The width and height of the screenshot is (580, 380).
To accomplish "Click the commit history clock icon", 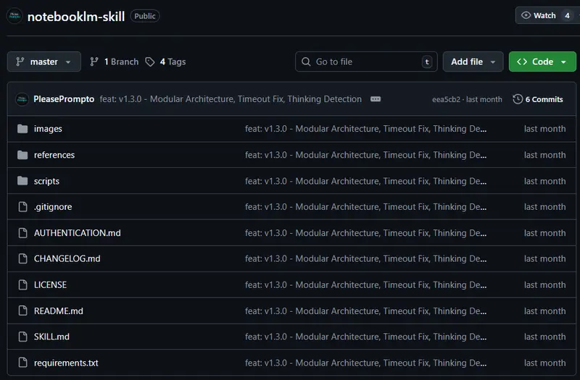I will pos(518,99).
